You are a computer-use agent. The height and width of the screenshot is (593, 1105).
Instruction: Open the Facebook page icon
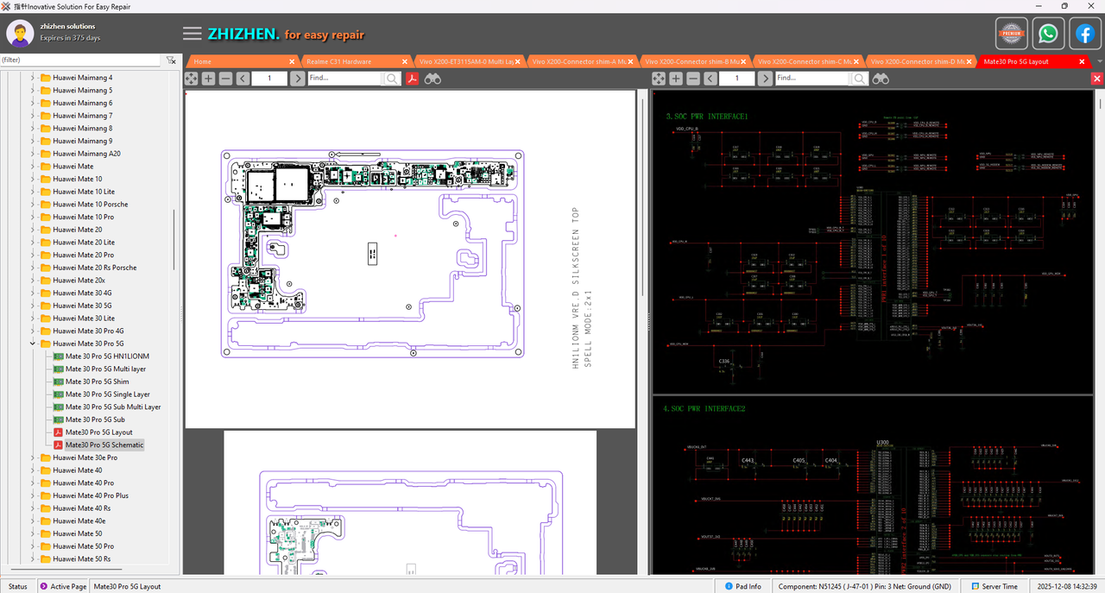coord(1084,34)
